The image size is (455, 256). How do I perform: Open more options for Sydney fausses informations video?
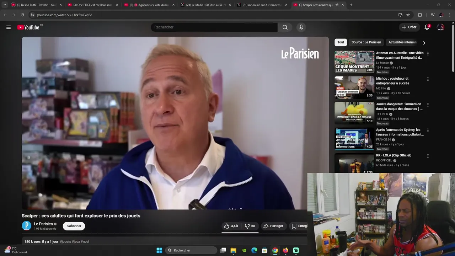click(428, 130)
